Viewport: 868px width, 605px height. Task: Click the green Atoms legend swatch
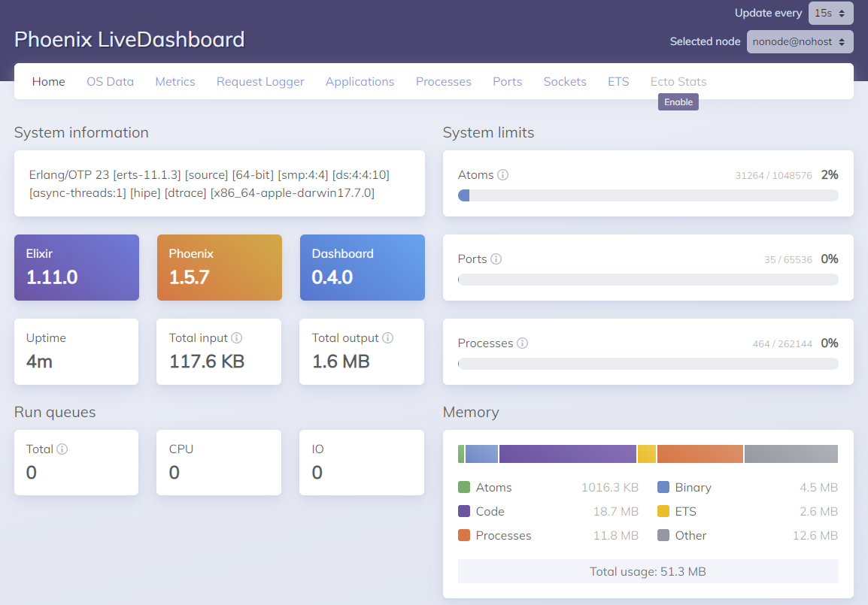pyautogui.click(x=464, y=487)
